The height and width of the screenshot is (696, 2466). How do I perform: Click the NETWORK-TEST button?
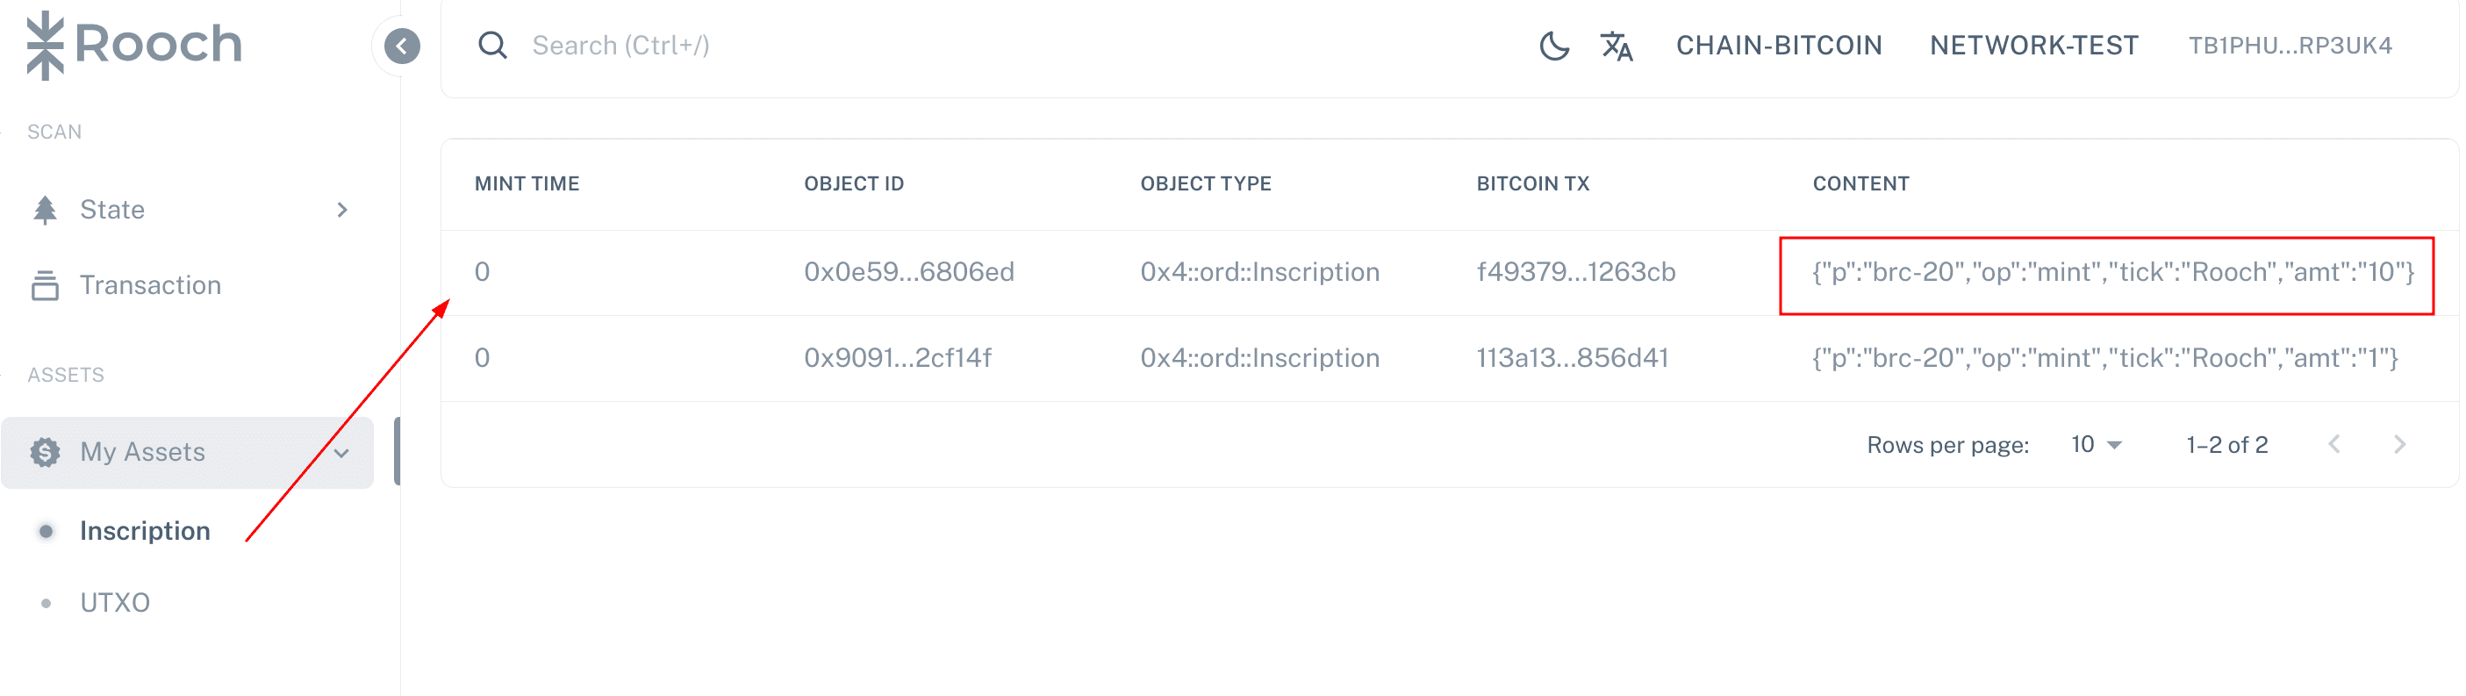pyautogui.click(x=2033, y=45)
